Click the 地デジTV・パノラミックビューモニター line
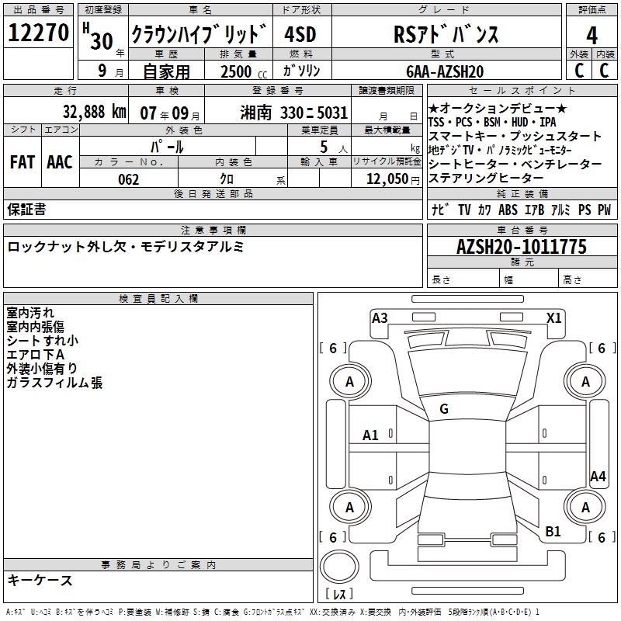This screenshot has height=621, width=621. pos(500,150)
